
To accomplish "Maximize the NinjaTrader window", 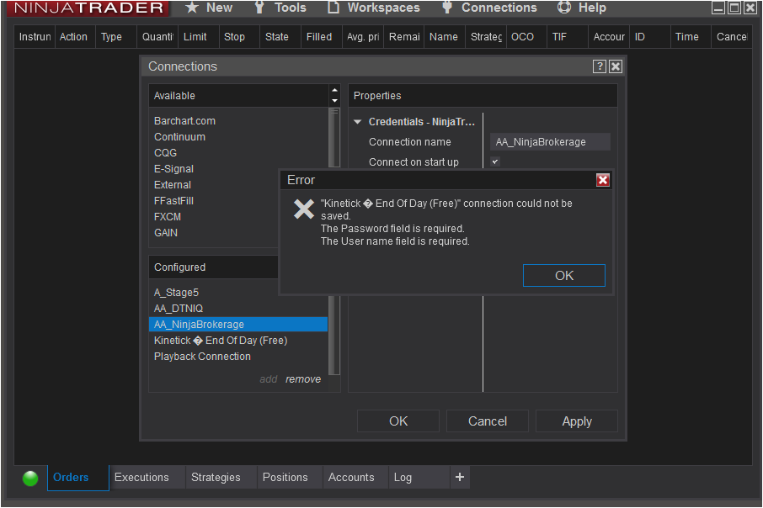I will (734, 8).
